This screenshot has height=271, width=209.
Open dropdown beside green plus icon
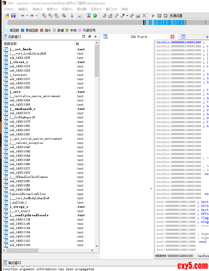click(127, 16)
